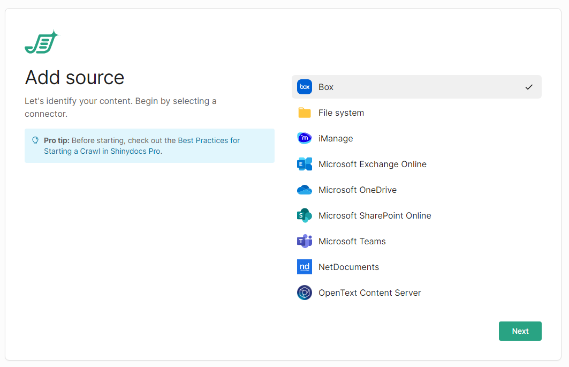Click the Shinydocs logo at top left
Screen dimensions: 569x367
[42, 42]
